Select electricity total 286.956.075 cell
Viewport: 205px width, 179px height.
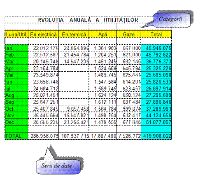pyautogui.click(x=43, y=136)
